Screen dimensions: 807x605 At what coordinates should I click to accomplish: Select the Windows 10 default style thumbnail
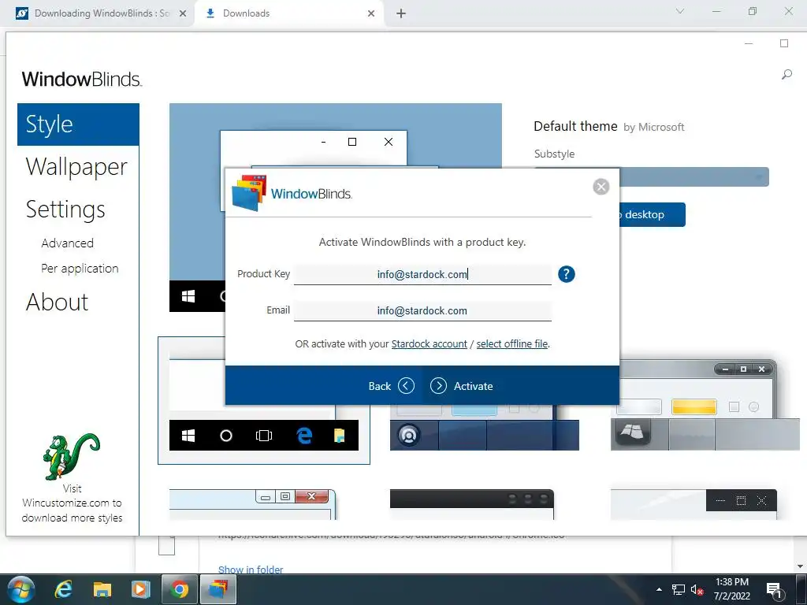coord(263,401)
